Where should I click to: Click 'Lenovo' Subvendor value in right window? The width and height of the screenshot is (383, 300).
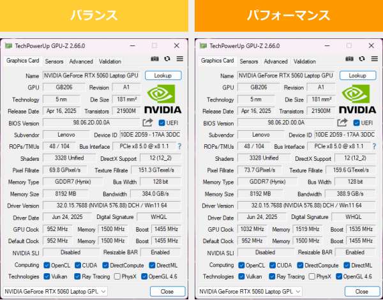(x=261, y=135)
